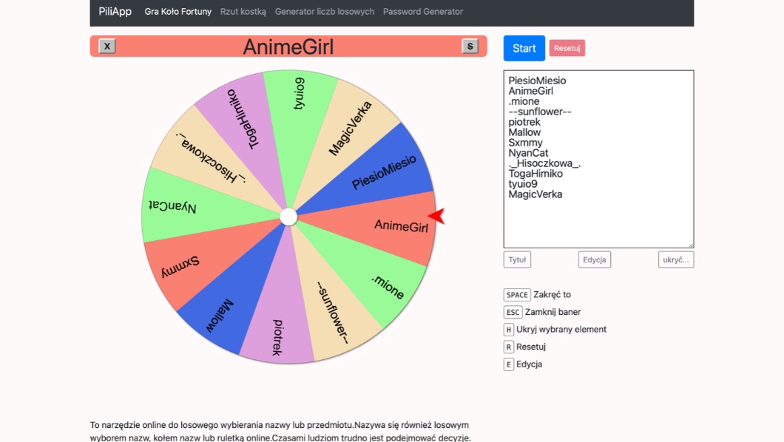Click the pink Resetuj button
This screenshot has width=784, height=442.
point(567,48)
